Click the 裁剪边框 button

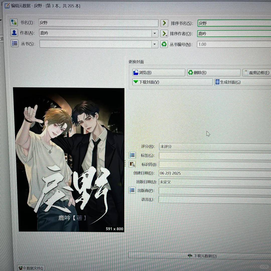257,73
